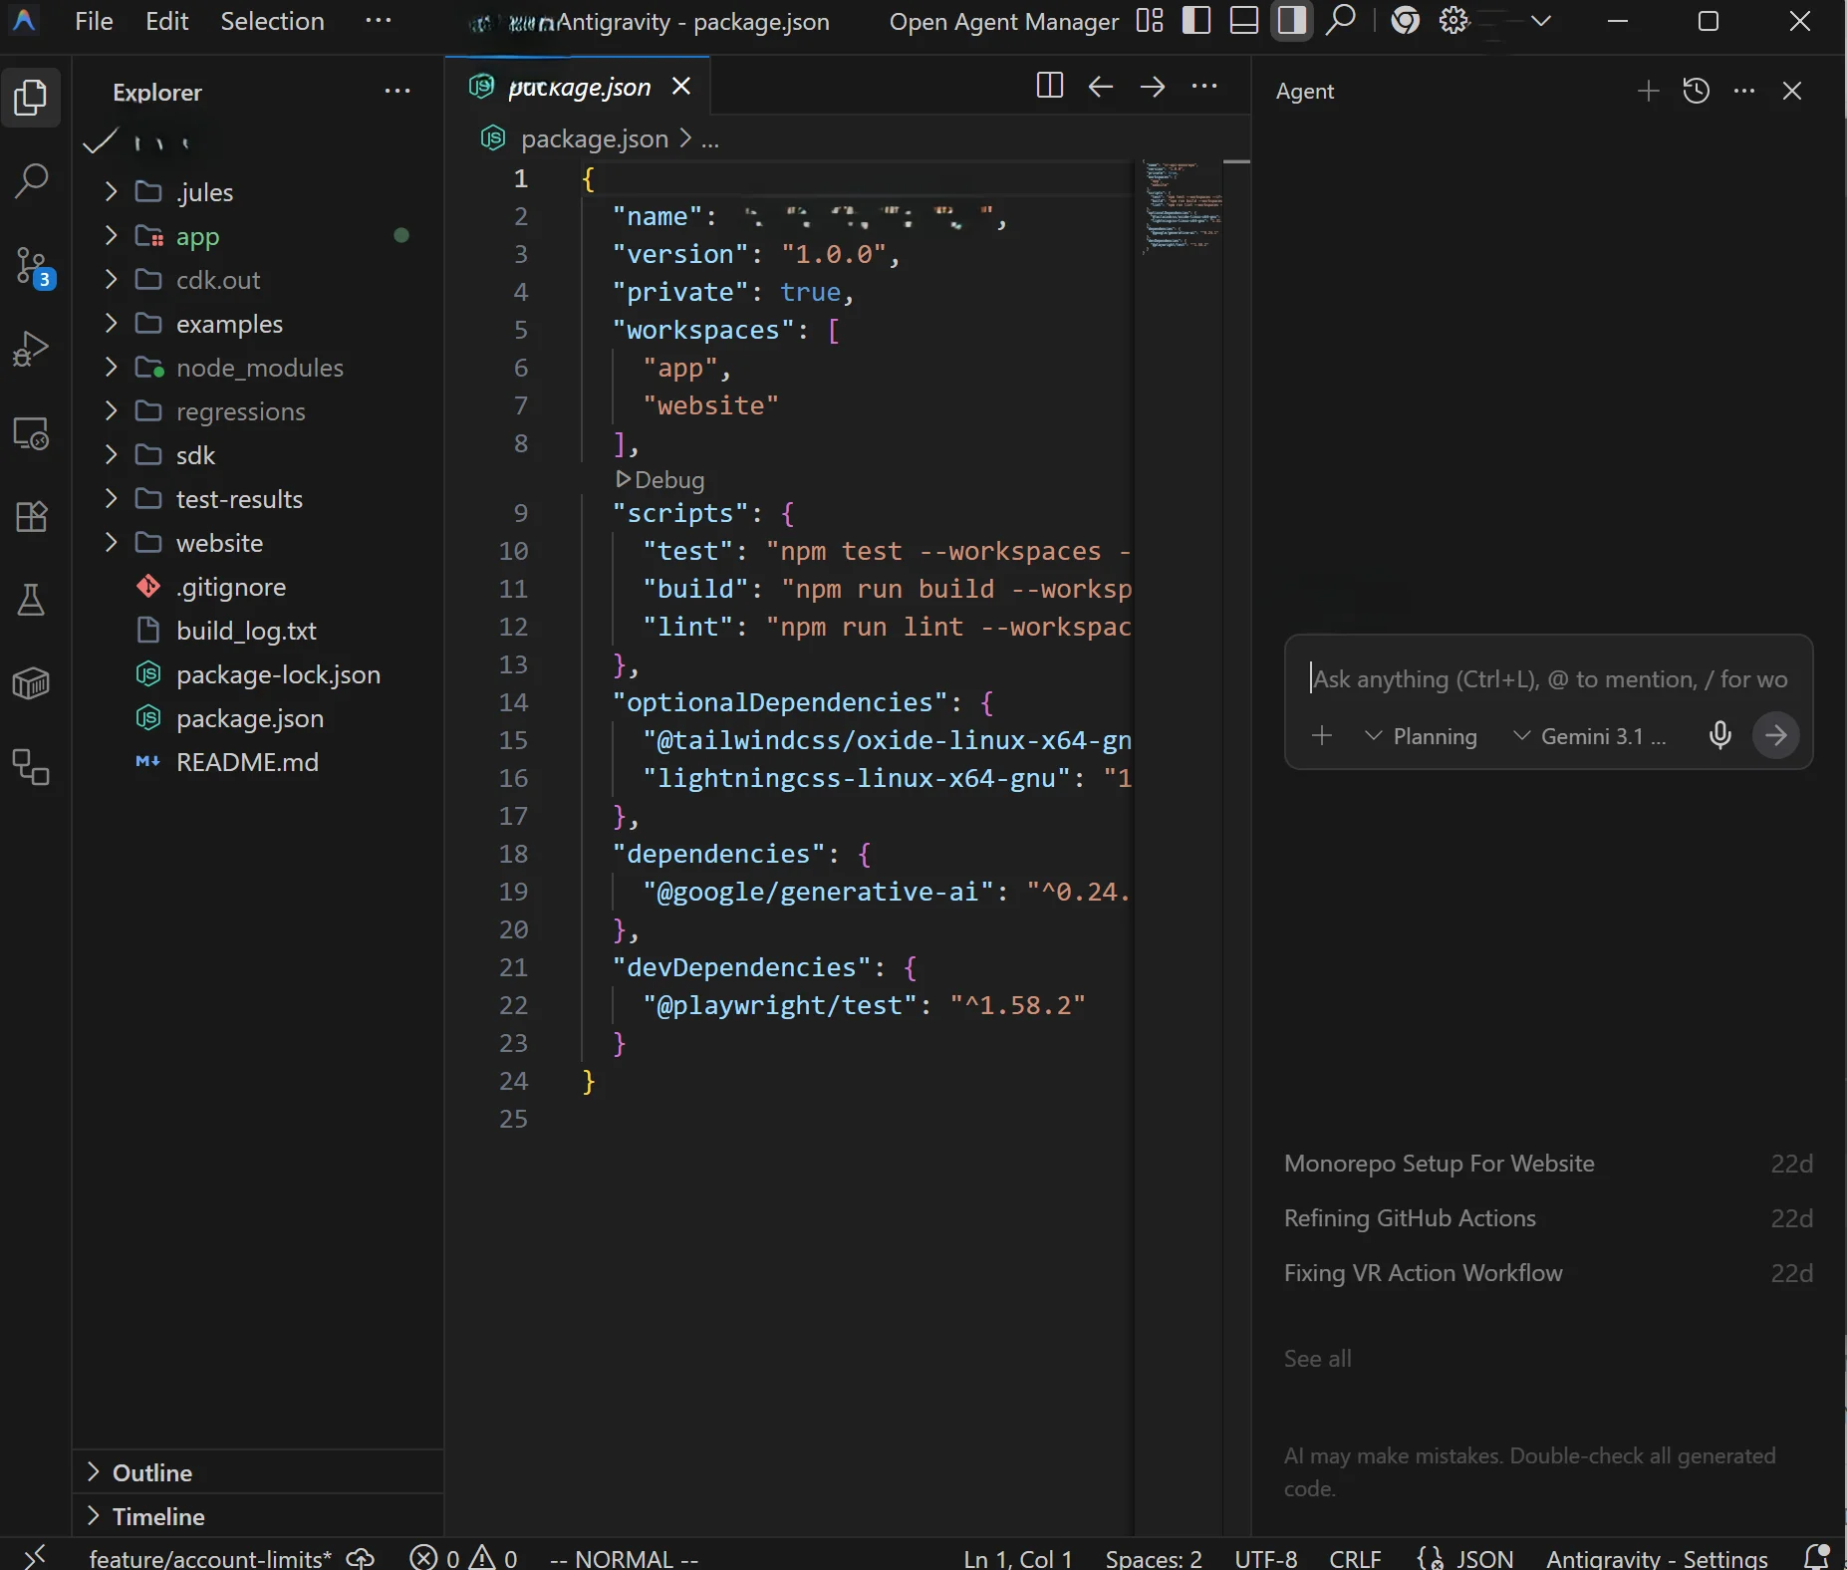This screenshot has width=1847, height=1570.
Task: Toggle the primary sidebar visibility
Action: [1196, 21]
